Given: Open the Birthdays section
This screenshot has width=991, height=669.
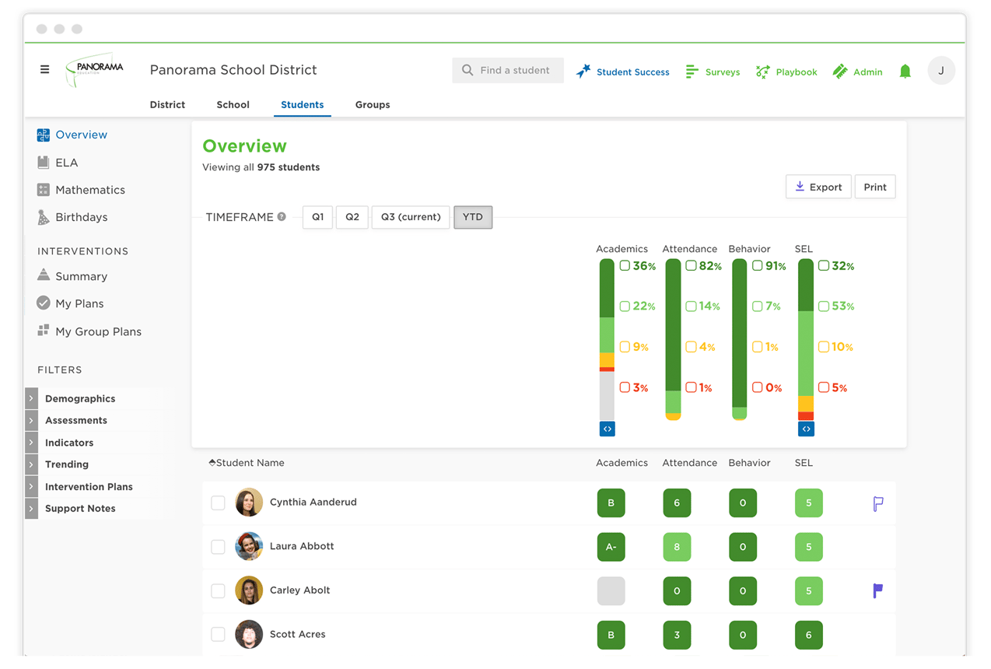Looking at the screenshot, I should [x=81, y=217].
